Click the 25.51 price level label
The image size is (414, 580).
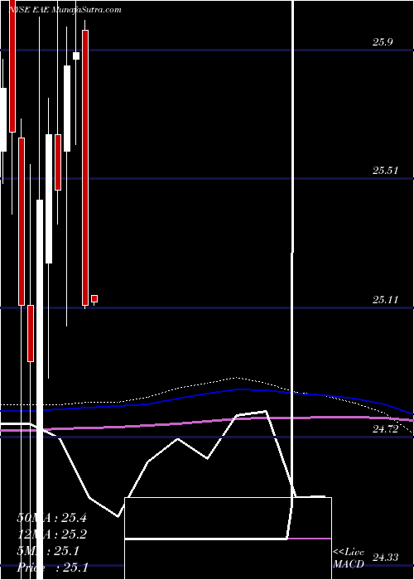pyautogui.click(x=385, y=171)
